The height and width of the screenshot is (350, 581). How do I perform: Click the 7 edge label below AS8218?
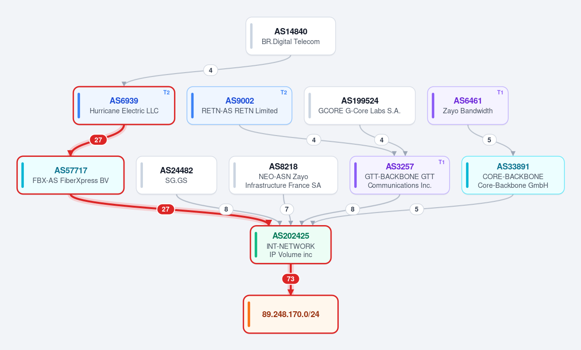pos(287,209)
